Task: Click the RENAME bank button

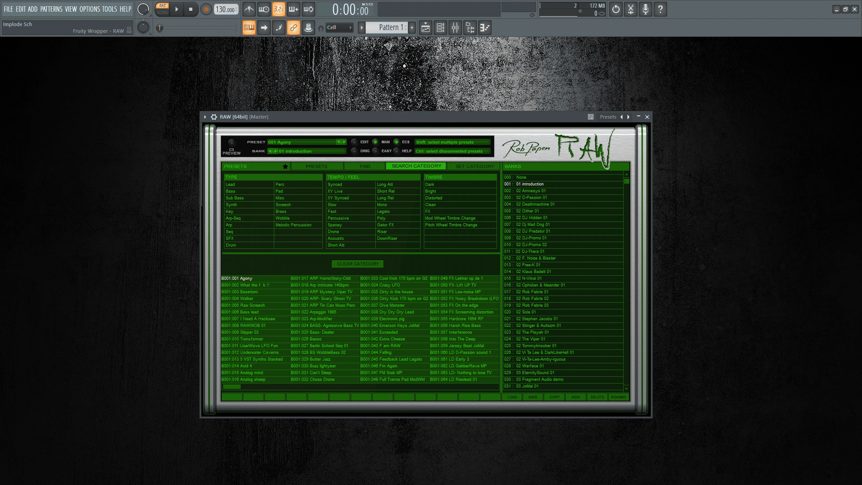Action: click(619, 397)
